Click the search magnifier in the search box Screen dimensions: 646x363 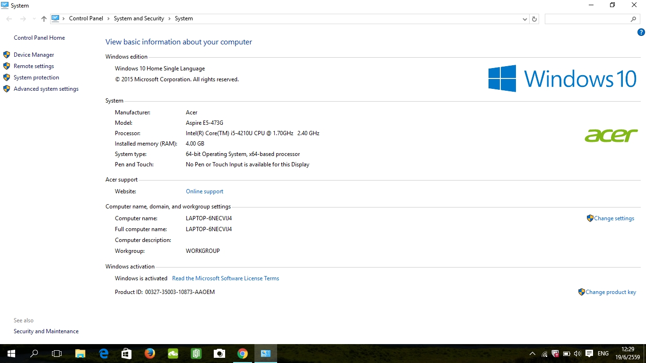tap(634, 19)
